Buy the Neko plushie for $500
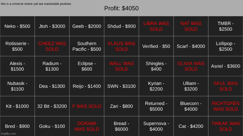The height and width of the screenshot is (136, 243). point(17,26)
